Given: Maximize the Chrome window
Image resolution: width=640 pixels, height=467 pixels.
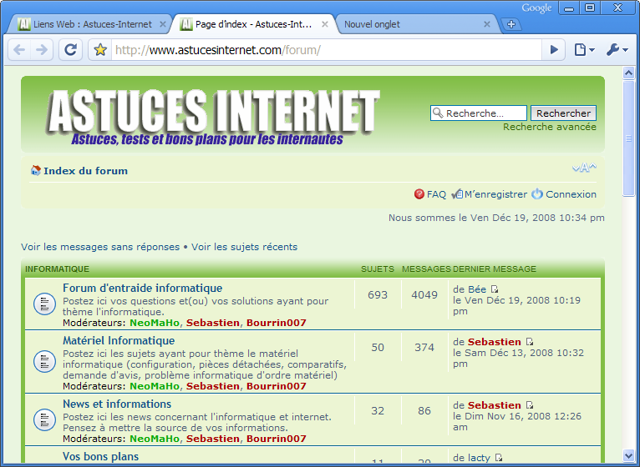Looking at the screenshot, I should (x=590, y=8).
